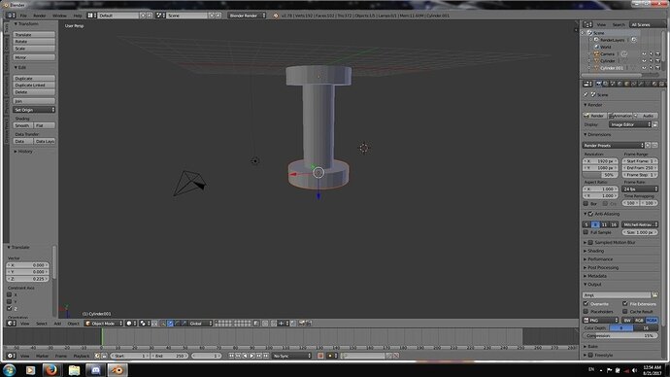This screenshot has width=670, height=377.
Task: Click the Blender icon in Windows taskbar
Action: pyautogui.click(x=117, y=370)
